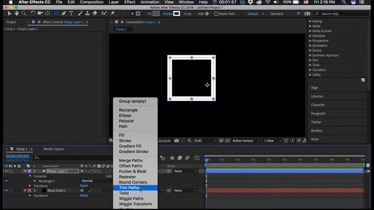Click the volume icon in the menu bar
374x210 pixels.
276,2
